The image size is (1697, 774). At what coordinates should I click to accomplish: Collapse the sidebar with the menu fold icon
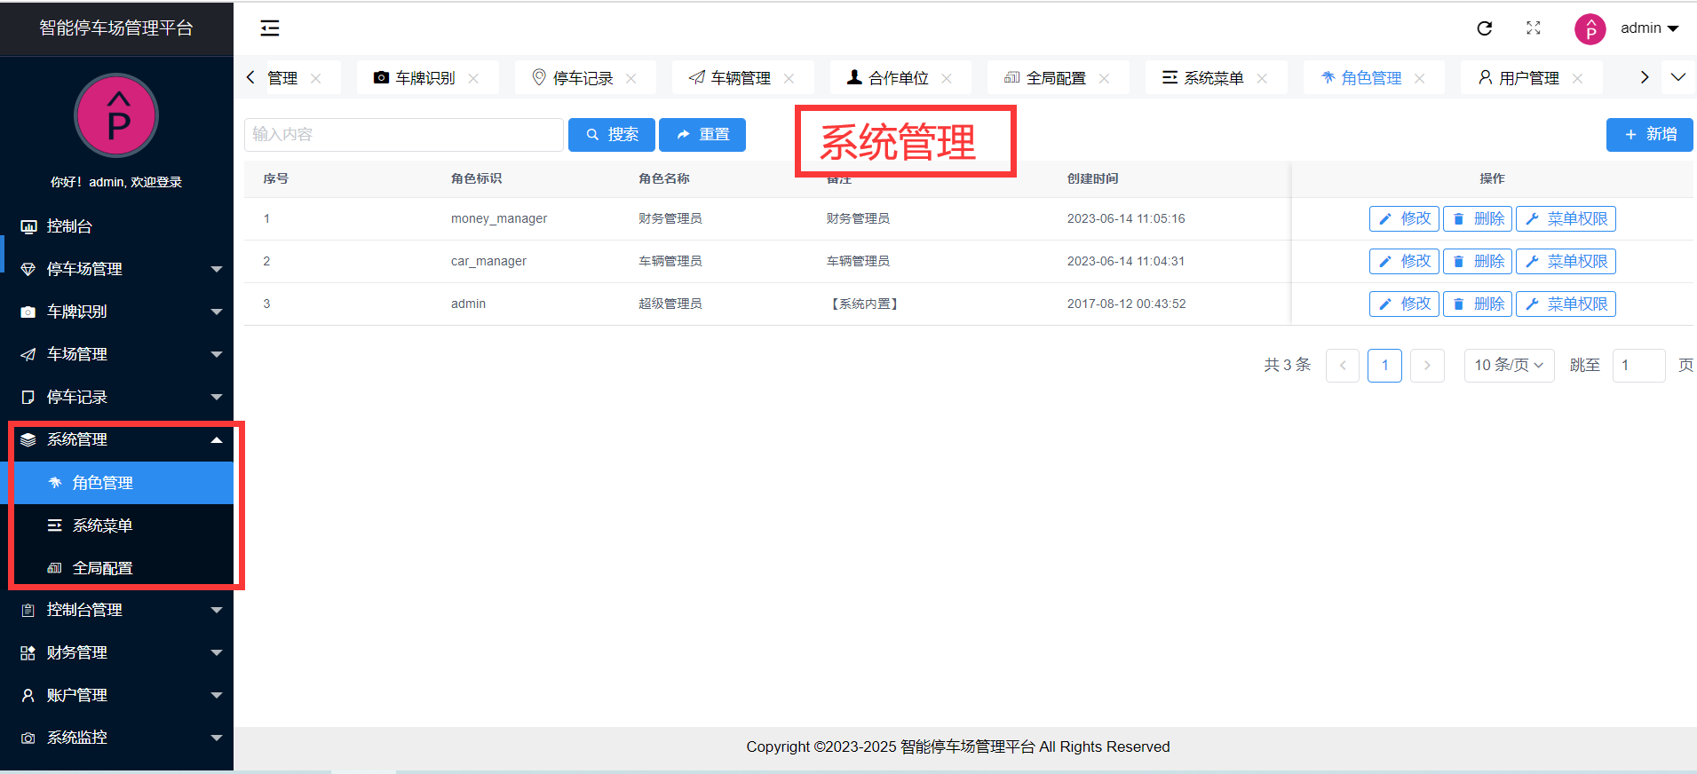(270, 28)
